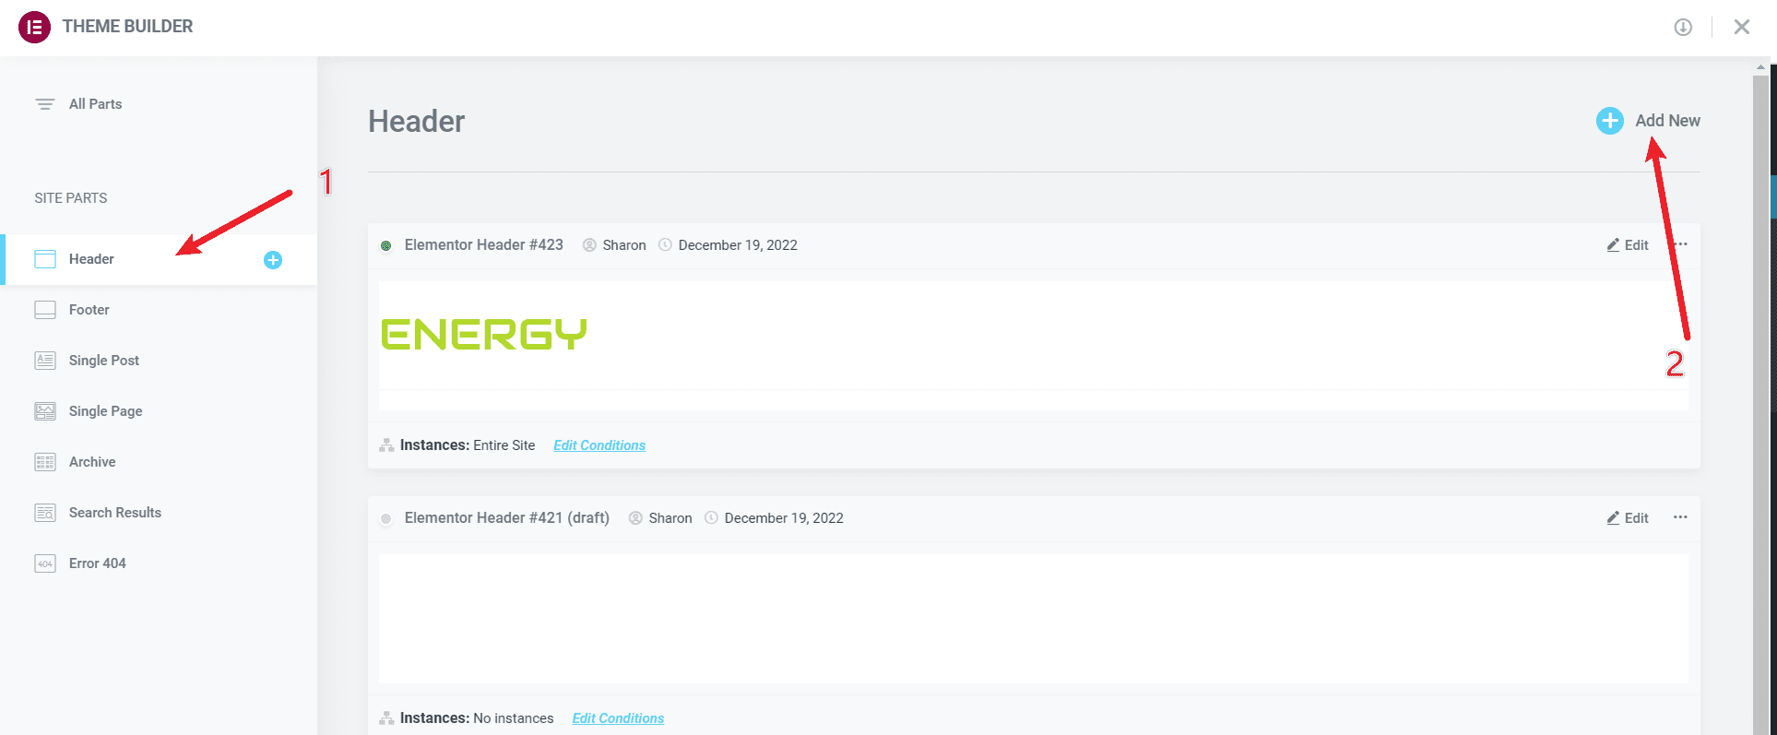Go to Single Page templates

[x=105, y=411]
